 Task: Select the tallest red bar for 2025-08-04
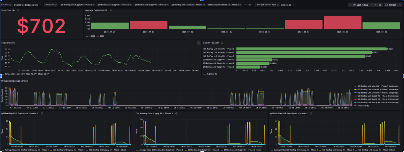343,23
